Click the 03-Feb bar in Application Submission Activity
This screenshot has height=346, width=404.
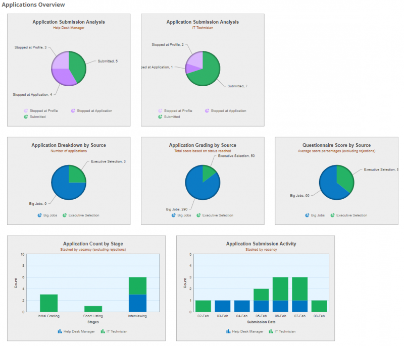pyautogui.click(x=223, y=306)
